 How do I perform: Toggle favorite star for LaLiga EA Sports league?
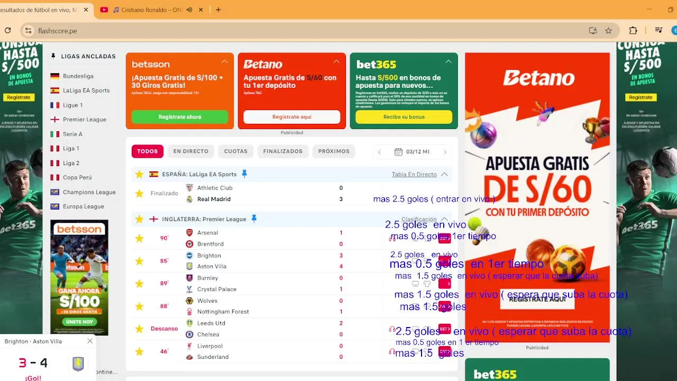pos(139,174)
